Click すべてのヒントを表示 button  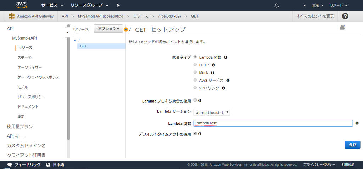click(315, 16)
